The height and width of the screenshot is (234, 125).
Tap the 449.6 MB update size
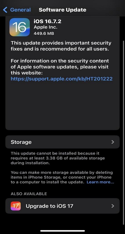[x=44, y=33]
